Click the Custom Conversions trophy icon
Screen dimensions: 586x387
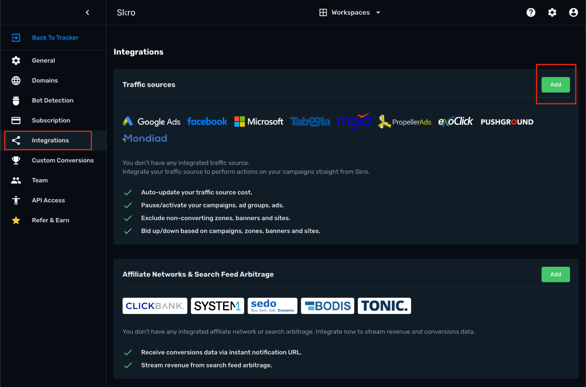tap(16, 160)
